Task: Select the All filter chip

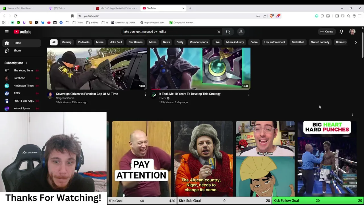Action: click(x=54, y=42)
